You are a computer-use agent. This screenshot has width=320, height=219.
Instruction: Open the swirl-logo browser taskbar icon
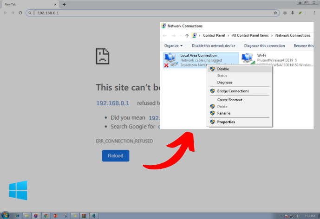[x=36, y=216]
